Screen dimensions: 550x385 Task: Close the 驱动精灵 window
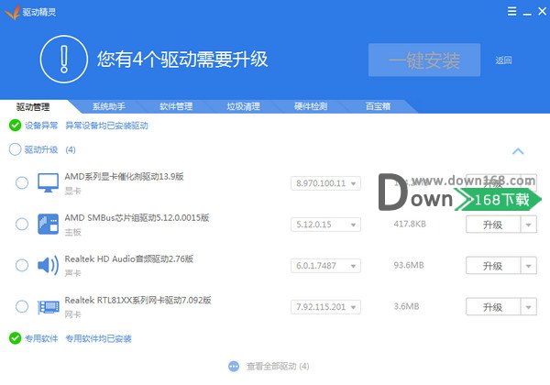542,11
